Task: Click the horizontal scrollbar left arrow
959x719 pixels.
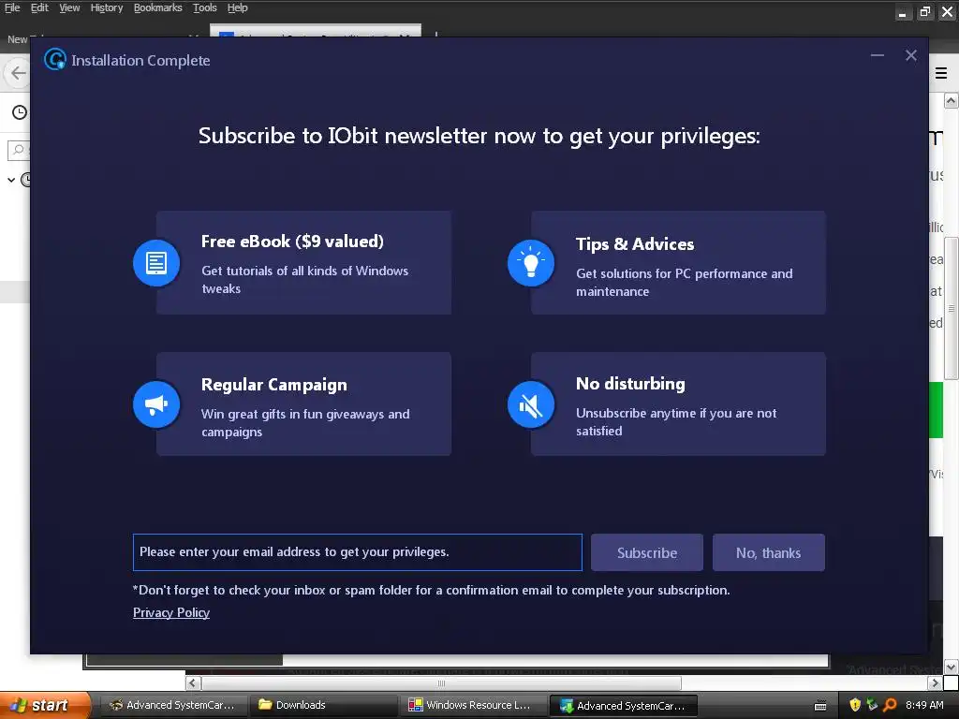Action: (193, 682)
